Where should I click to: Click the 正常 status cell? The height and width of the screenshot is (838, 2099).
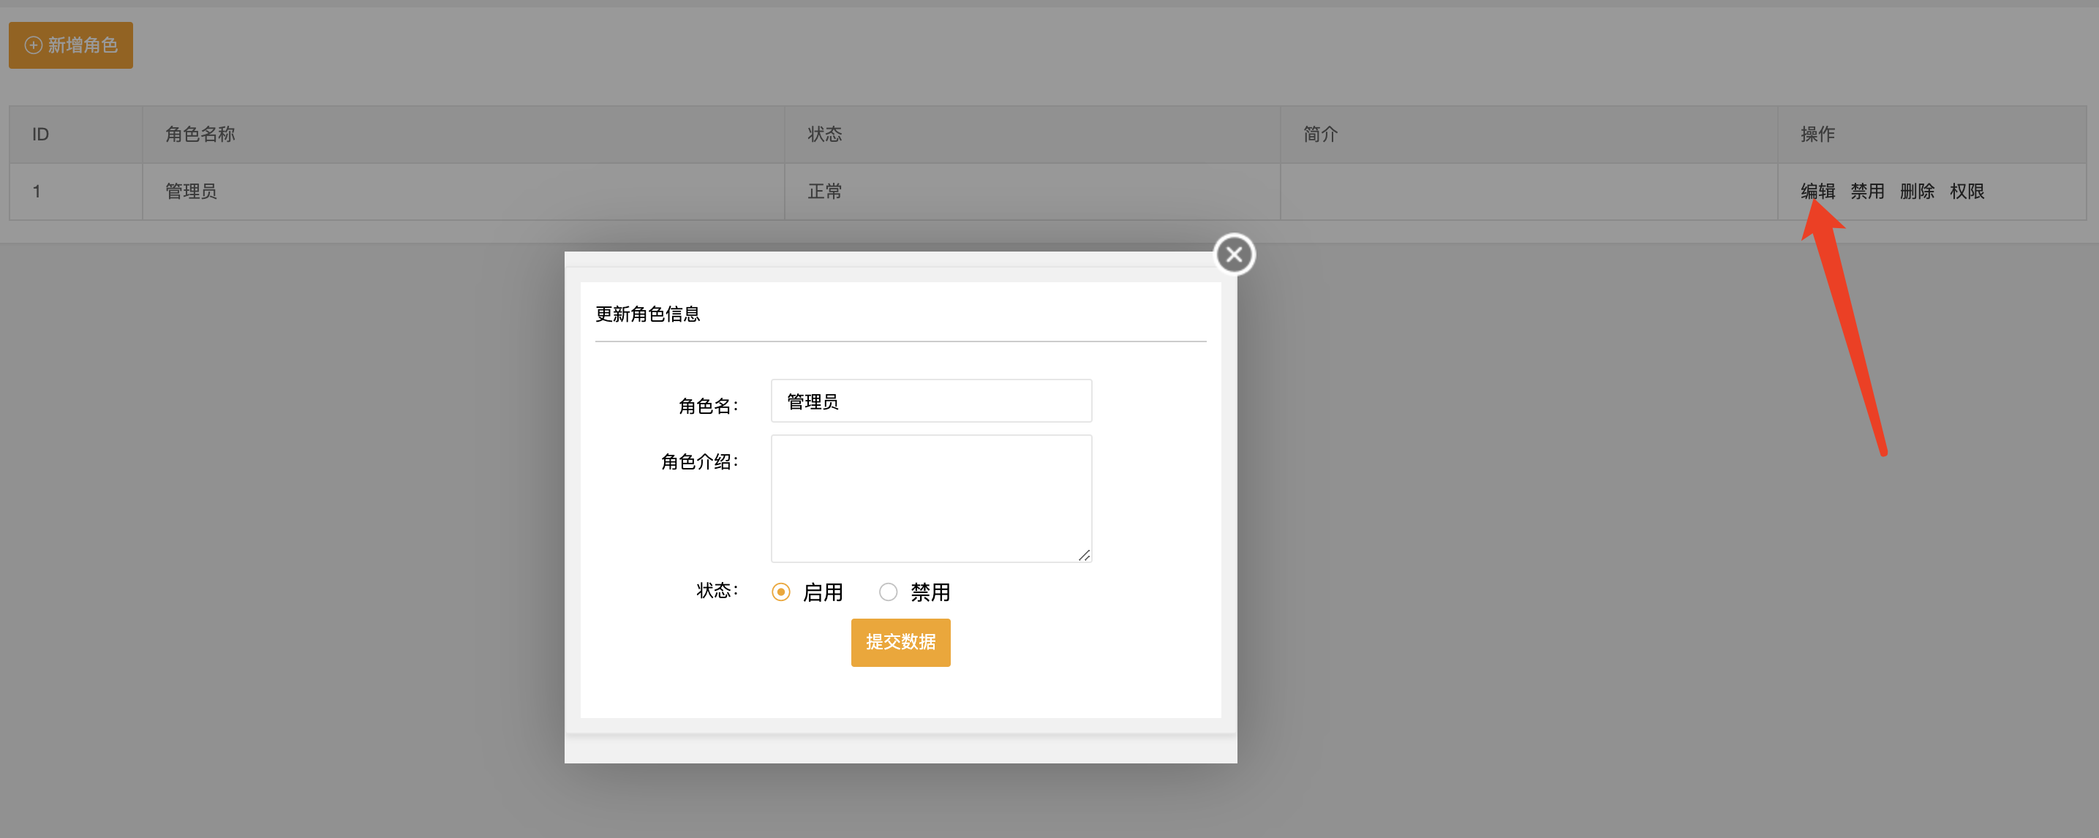1033,192
